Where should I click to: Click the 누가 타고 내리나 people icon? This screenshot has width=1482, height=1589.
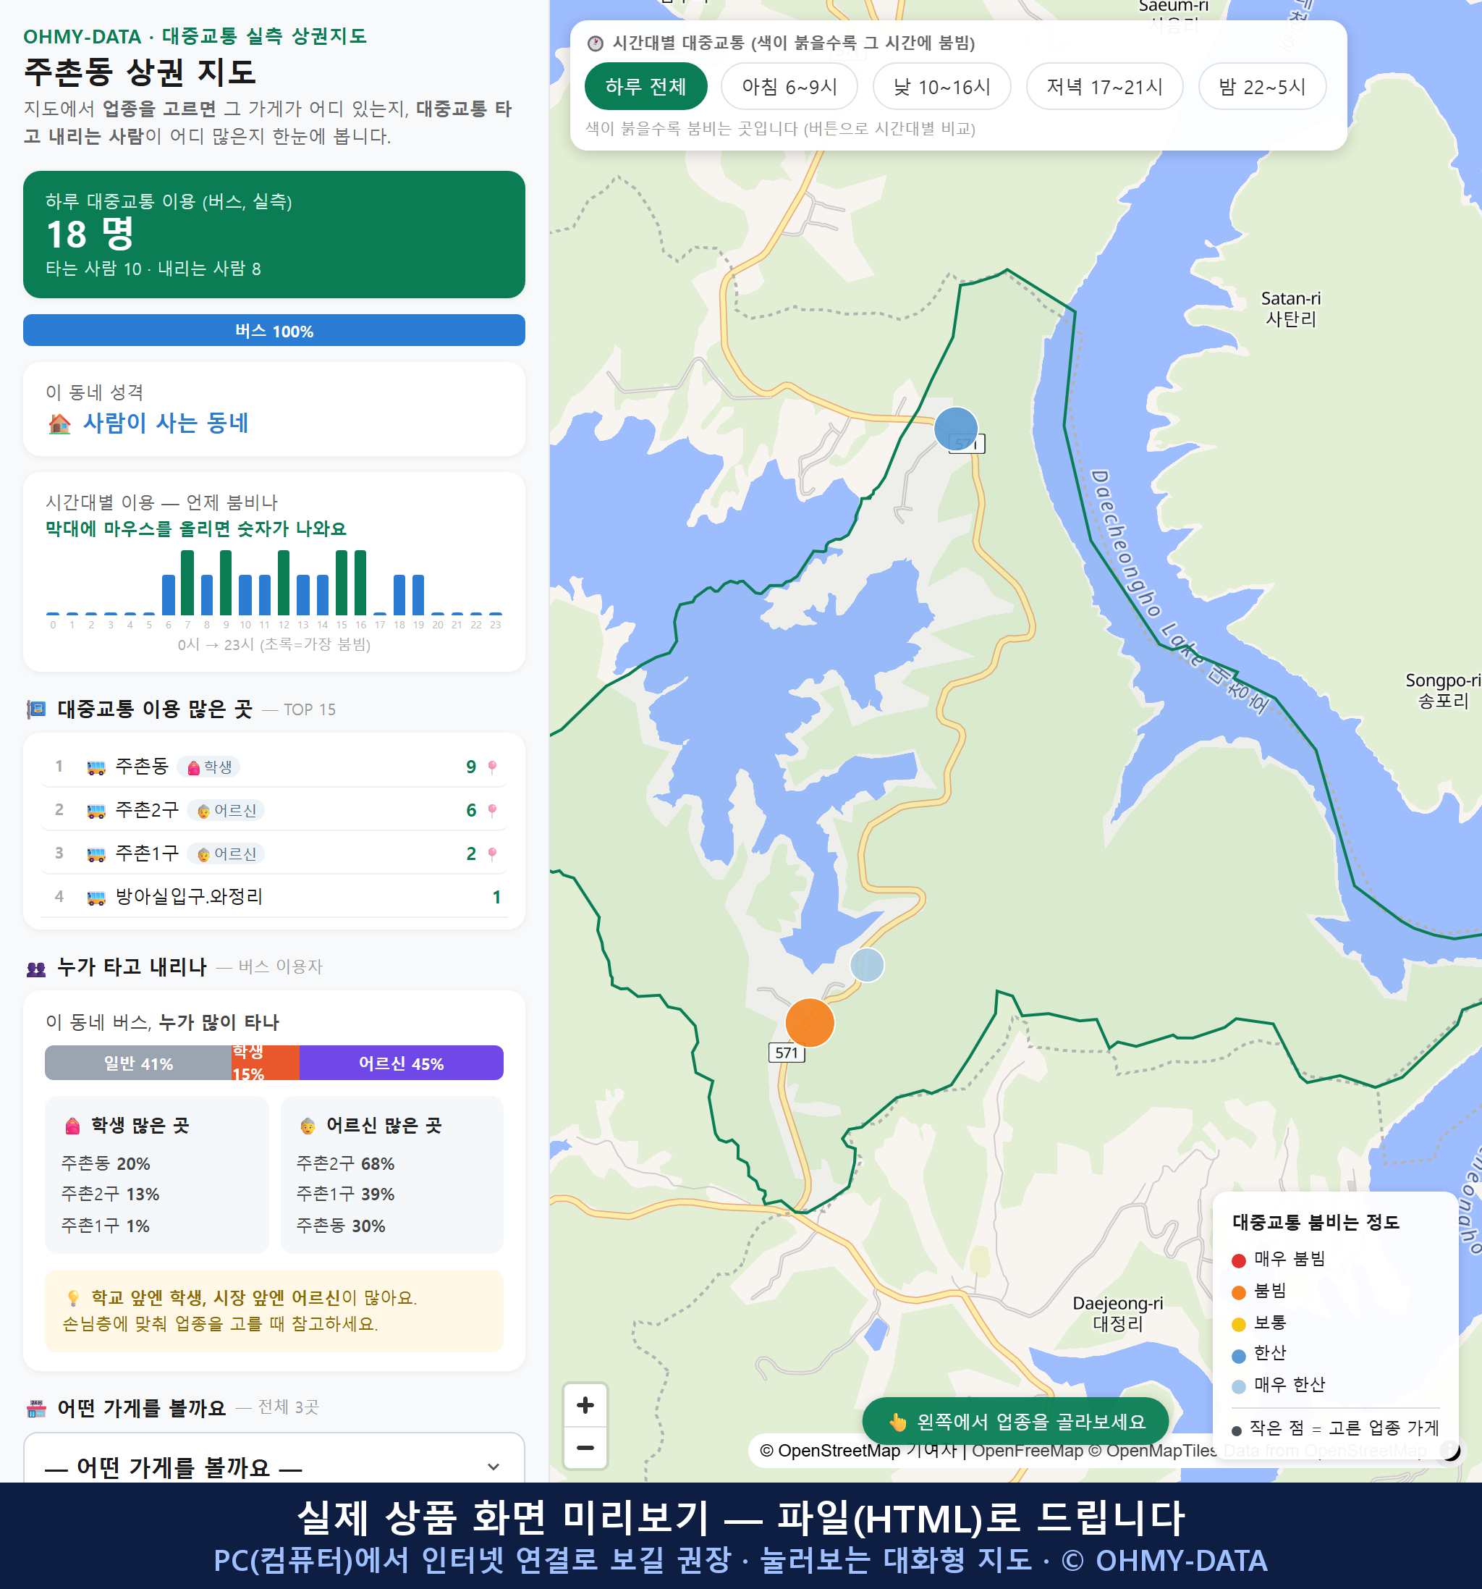click(36, 968)
